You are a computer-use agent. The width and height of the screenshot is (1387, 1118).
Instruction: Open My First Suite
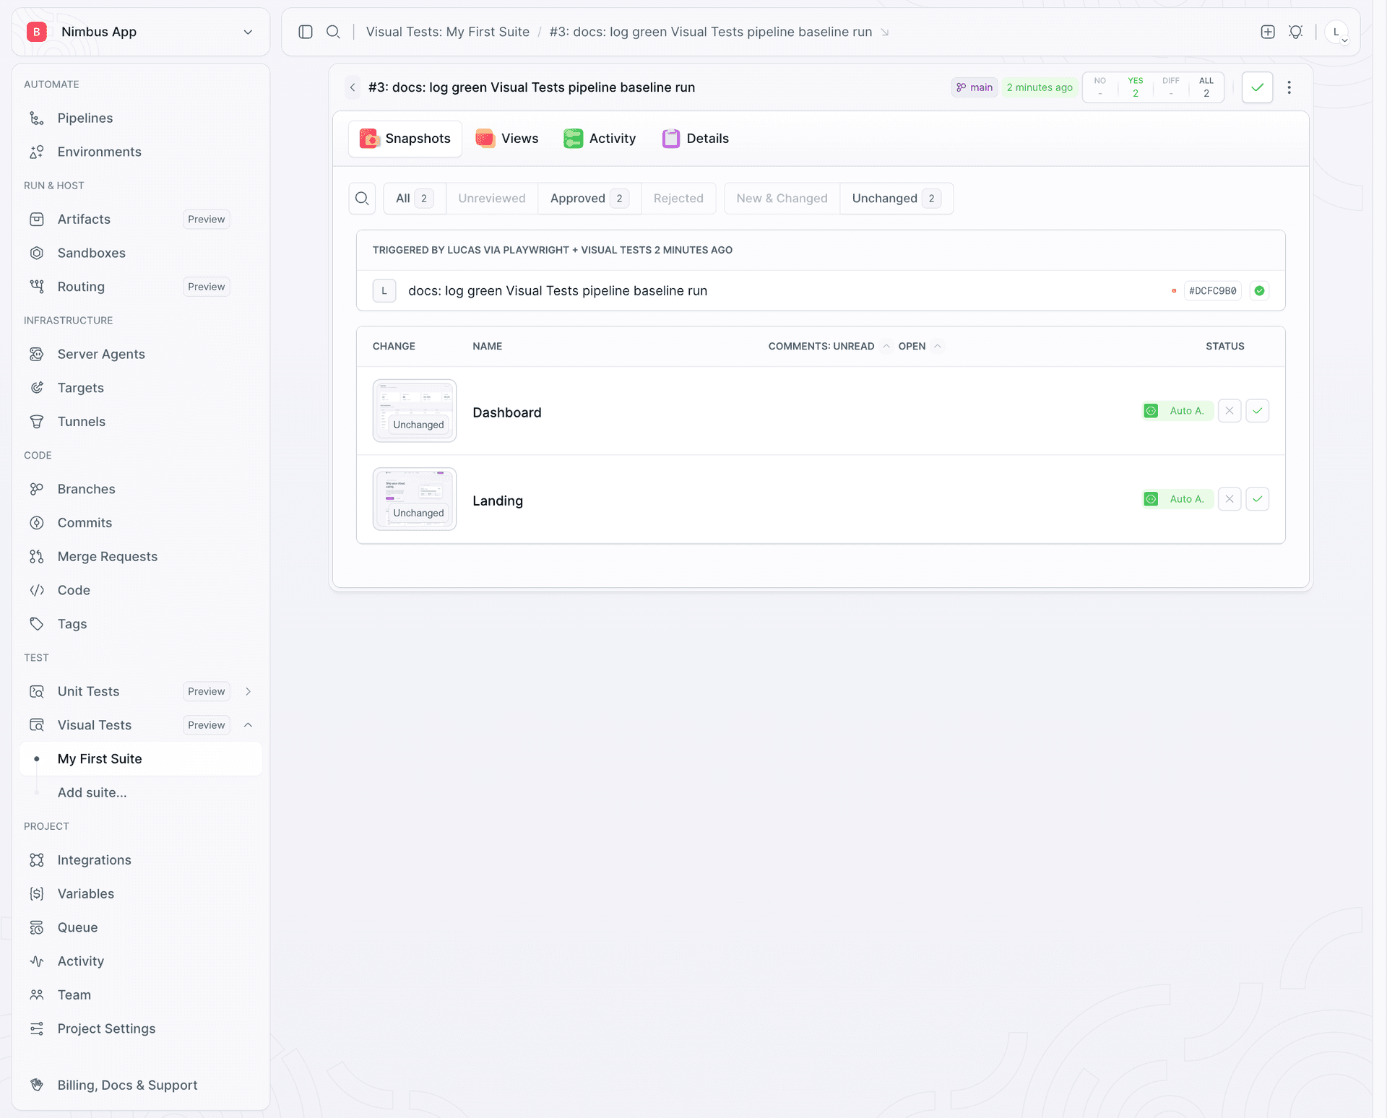(x=141, y=759)
